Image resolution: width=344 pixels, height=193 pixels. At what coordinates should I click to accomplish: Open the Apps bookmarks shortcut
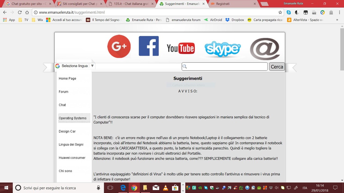pyautogui.click(x=9, y=20)
